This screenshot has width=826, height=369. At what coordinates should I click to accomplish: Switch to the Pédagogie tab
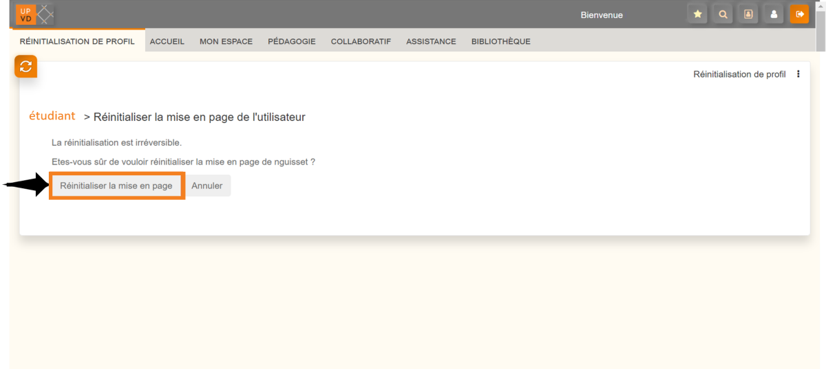292,41
